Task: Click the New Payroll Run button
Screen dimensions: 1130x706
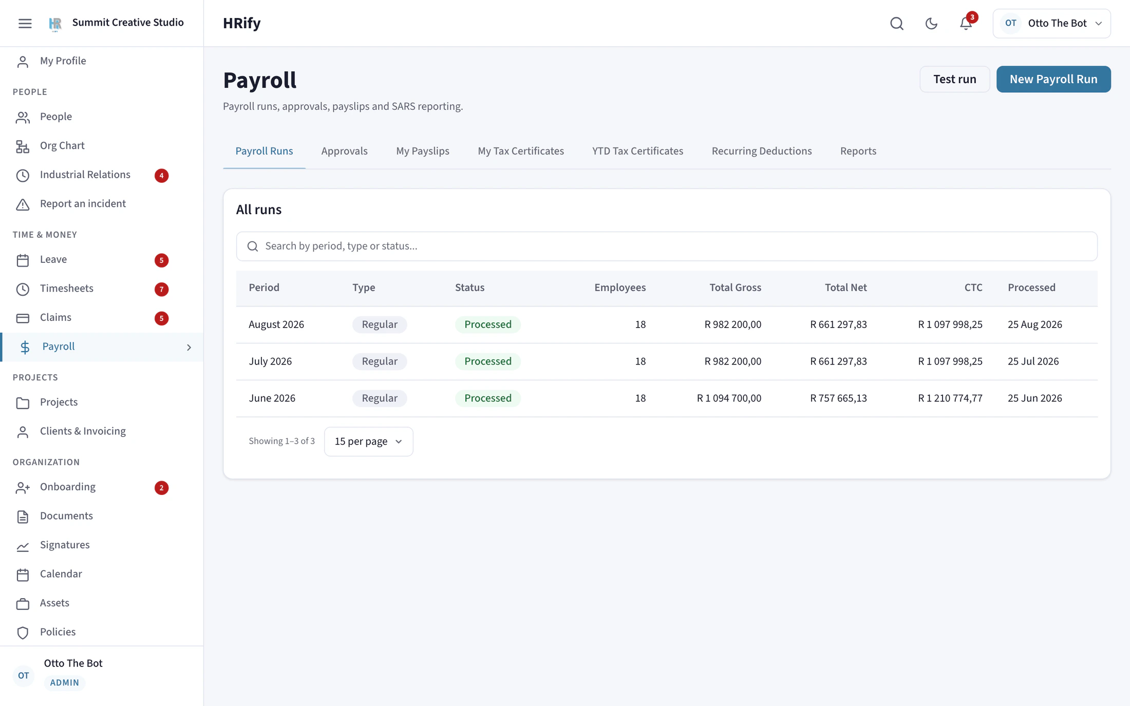Action: coord(1053,79)
